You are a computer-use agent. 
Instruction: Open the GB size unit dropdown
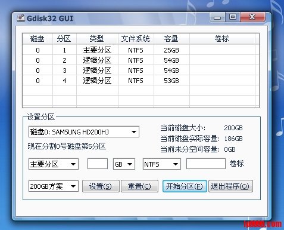(x=124, y=164)
